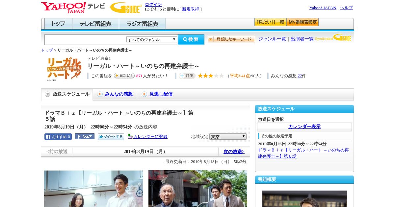Open the みんなの感想 tab
Viewport: 395px width, 207px height.
pos(119,94)
